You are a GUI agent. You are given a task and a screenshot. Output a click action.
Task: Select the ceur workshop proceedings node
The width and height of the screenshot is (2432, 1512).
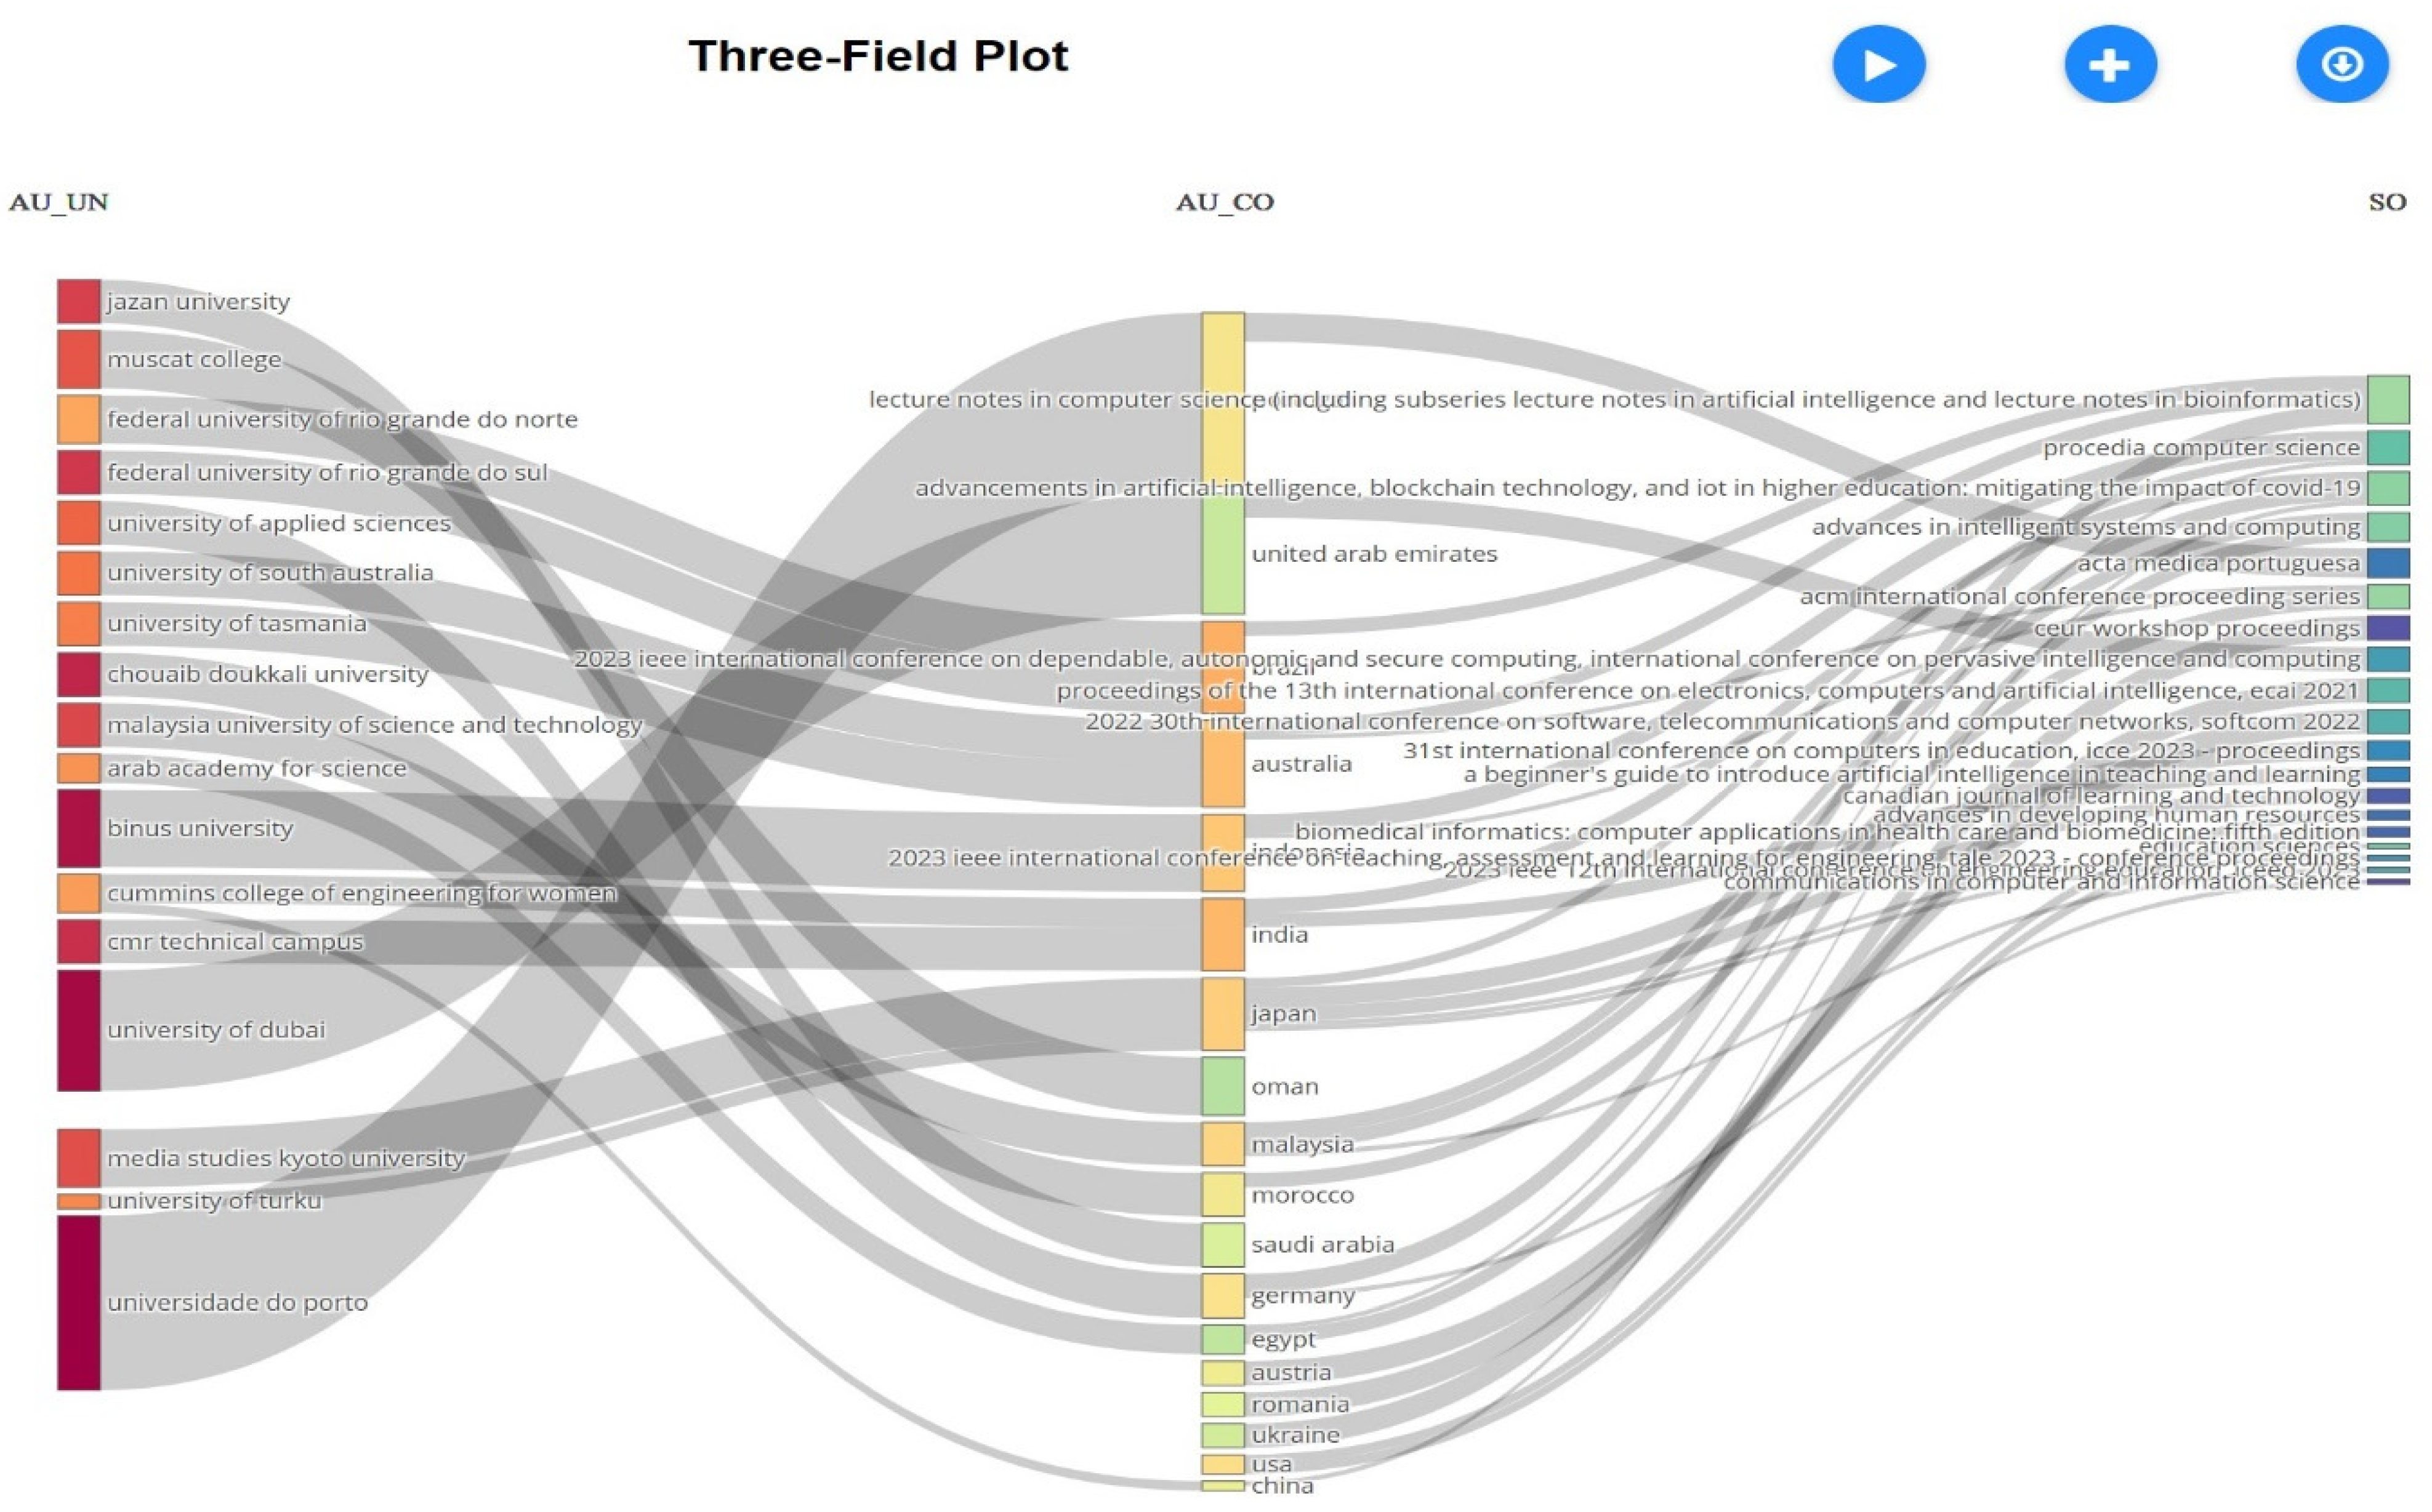pos(2387,628)
